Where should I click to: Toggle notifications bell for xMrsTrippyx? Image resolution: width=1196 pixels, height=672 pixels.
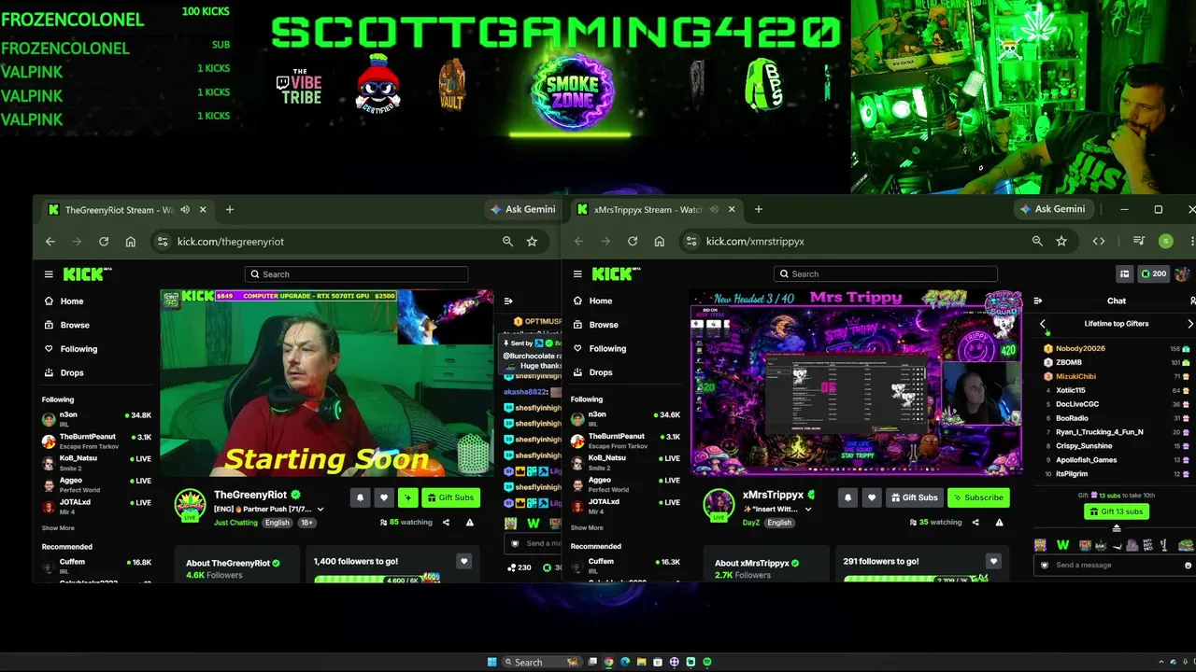click(x=847, y=497)
